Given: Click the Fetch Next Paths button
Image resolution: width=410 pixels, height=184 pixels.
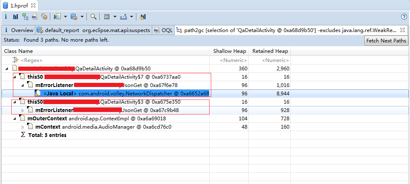Looking at the screenshot, I should coord(386,41).
